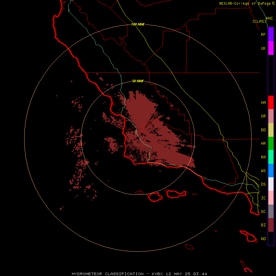Screen dimensions: 276x276
Task: Click the 'ND' legend label
Action: tap(263, 239)
